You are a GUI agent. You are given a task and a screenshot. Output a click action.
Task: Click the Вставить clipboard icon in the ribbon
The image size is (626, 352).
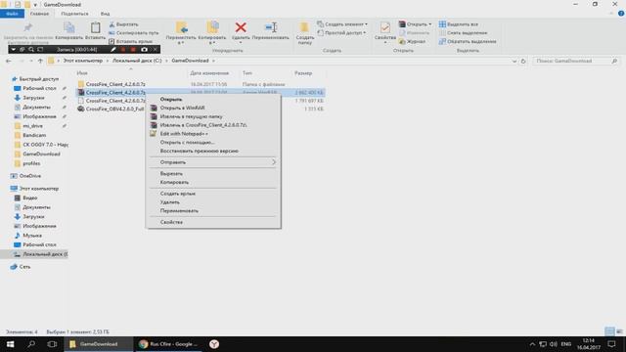click(95, 27)
